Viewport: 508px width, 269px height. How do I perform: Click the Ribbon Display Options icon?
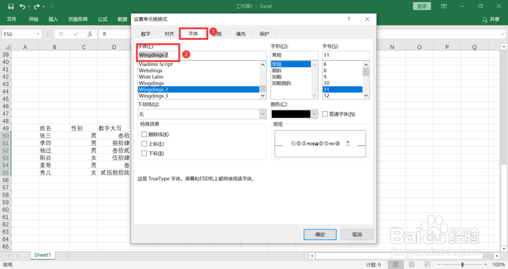443,6
